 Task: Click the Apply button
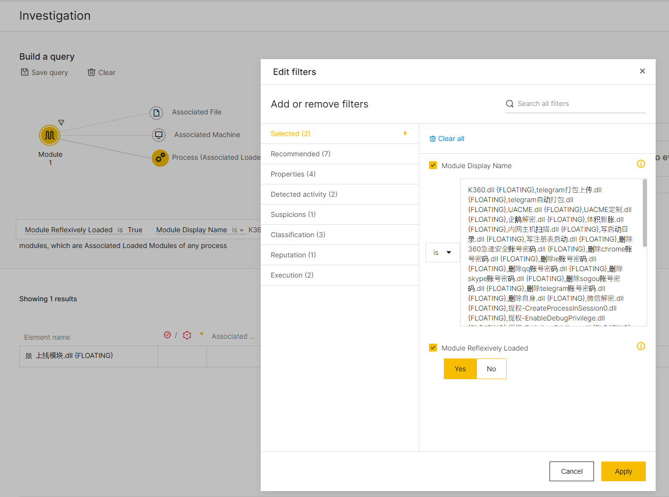click(x=623, y=471)
